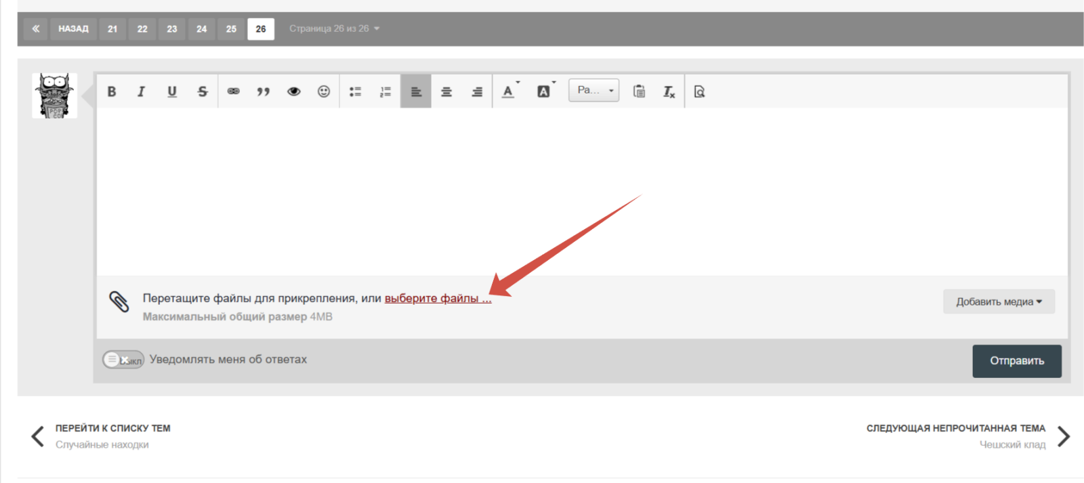Apply strikethrough to text
The height and width of the screenshot is (483, 1084).
(203, 91)
